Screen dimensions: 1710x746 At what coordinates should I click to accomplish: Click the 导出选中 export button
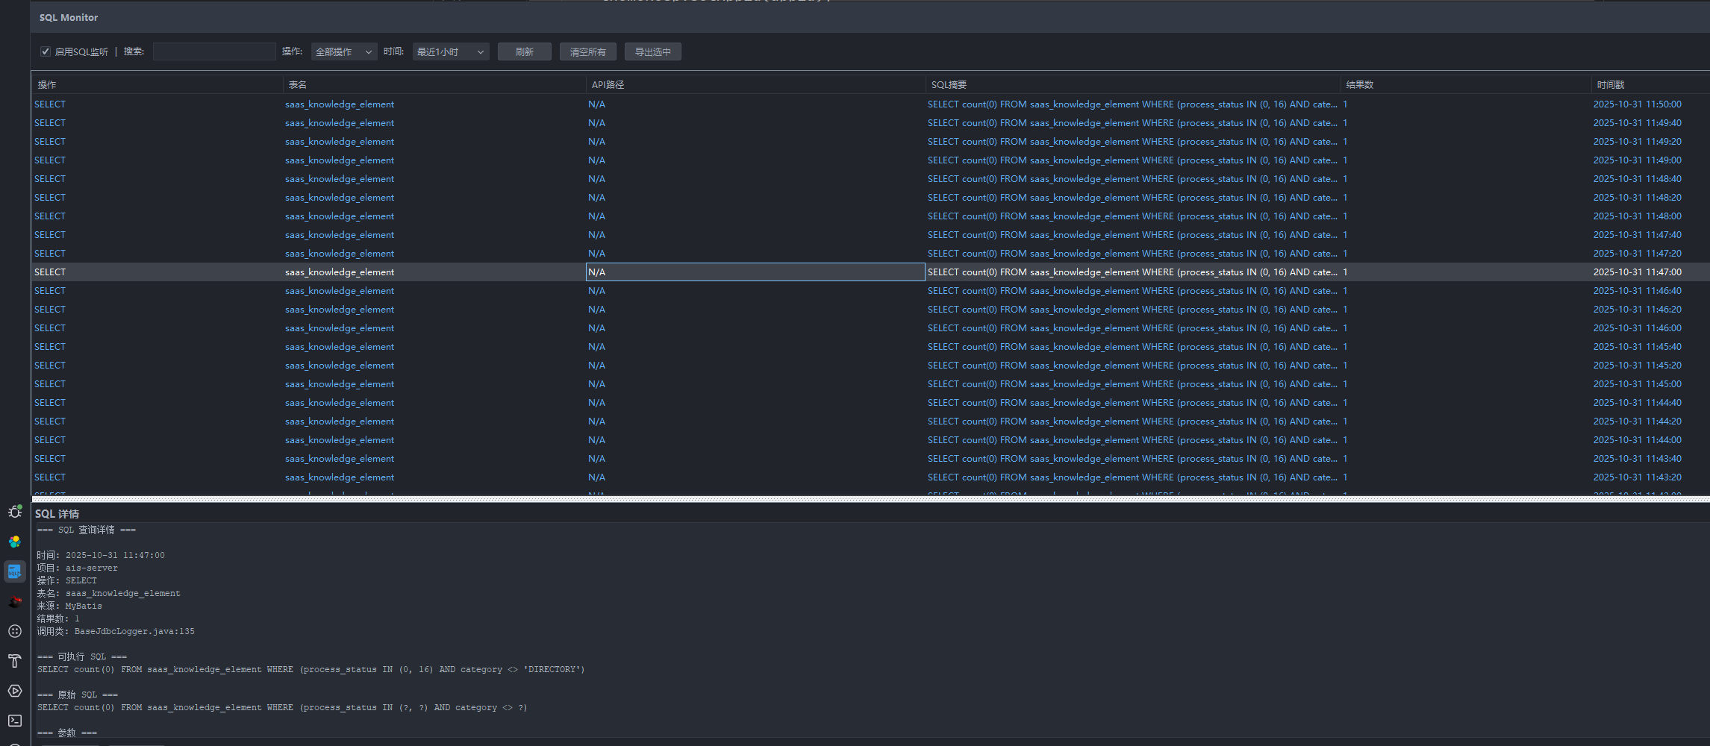tap(652, 51)
